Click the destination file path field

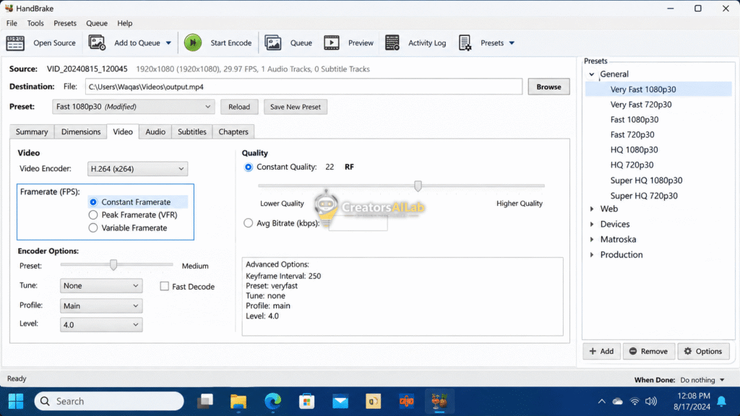pos(304,87)
